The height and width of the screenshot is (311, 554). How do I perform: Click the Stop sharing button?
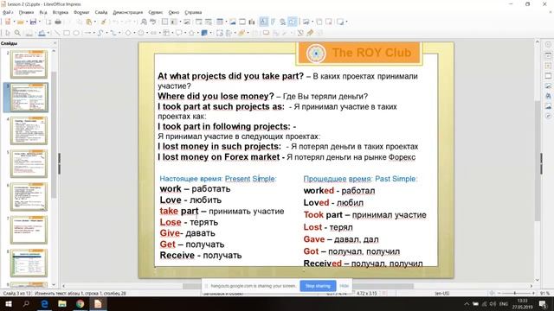318,286
